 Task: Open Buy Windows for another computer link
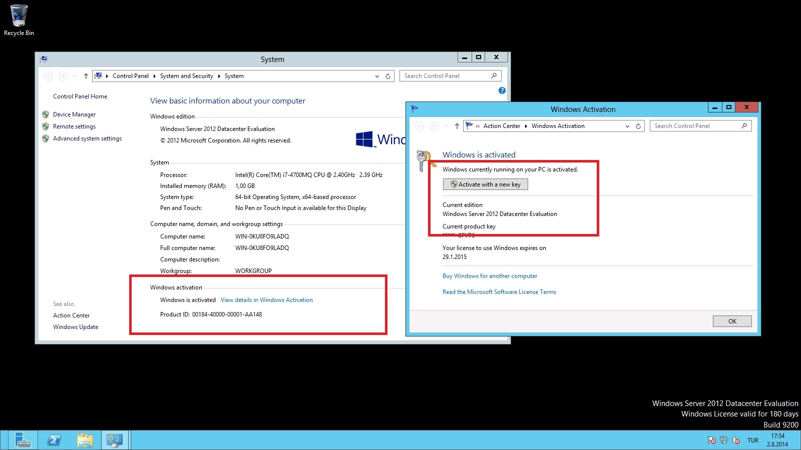click(490, 276)
